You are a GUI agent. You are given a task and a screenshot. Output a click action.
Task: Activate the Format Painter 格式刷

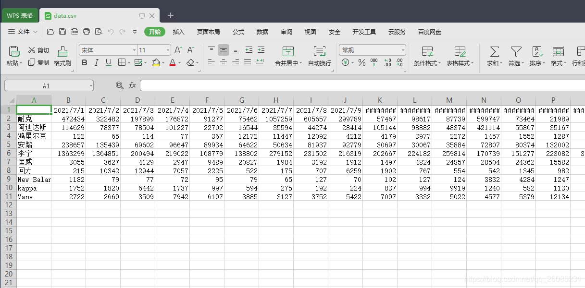tap(62, 56)
